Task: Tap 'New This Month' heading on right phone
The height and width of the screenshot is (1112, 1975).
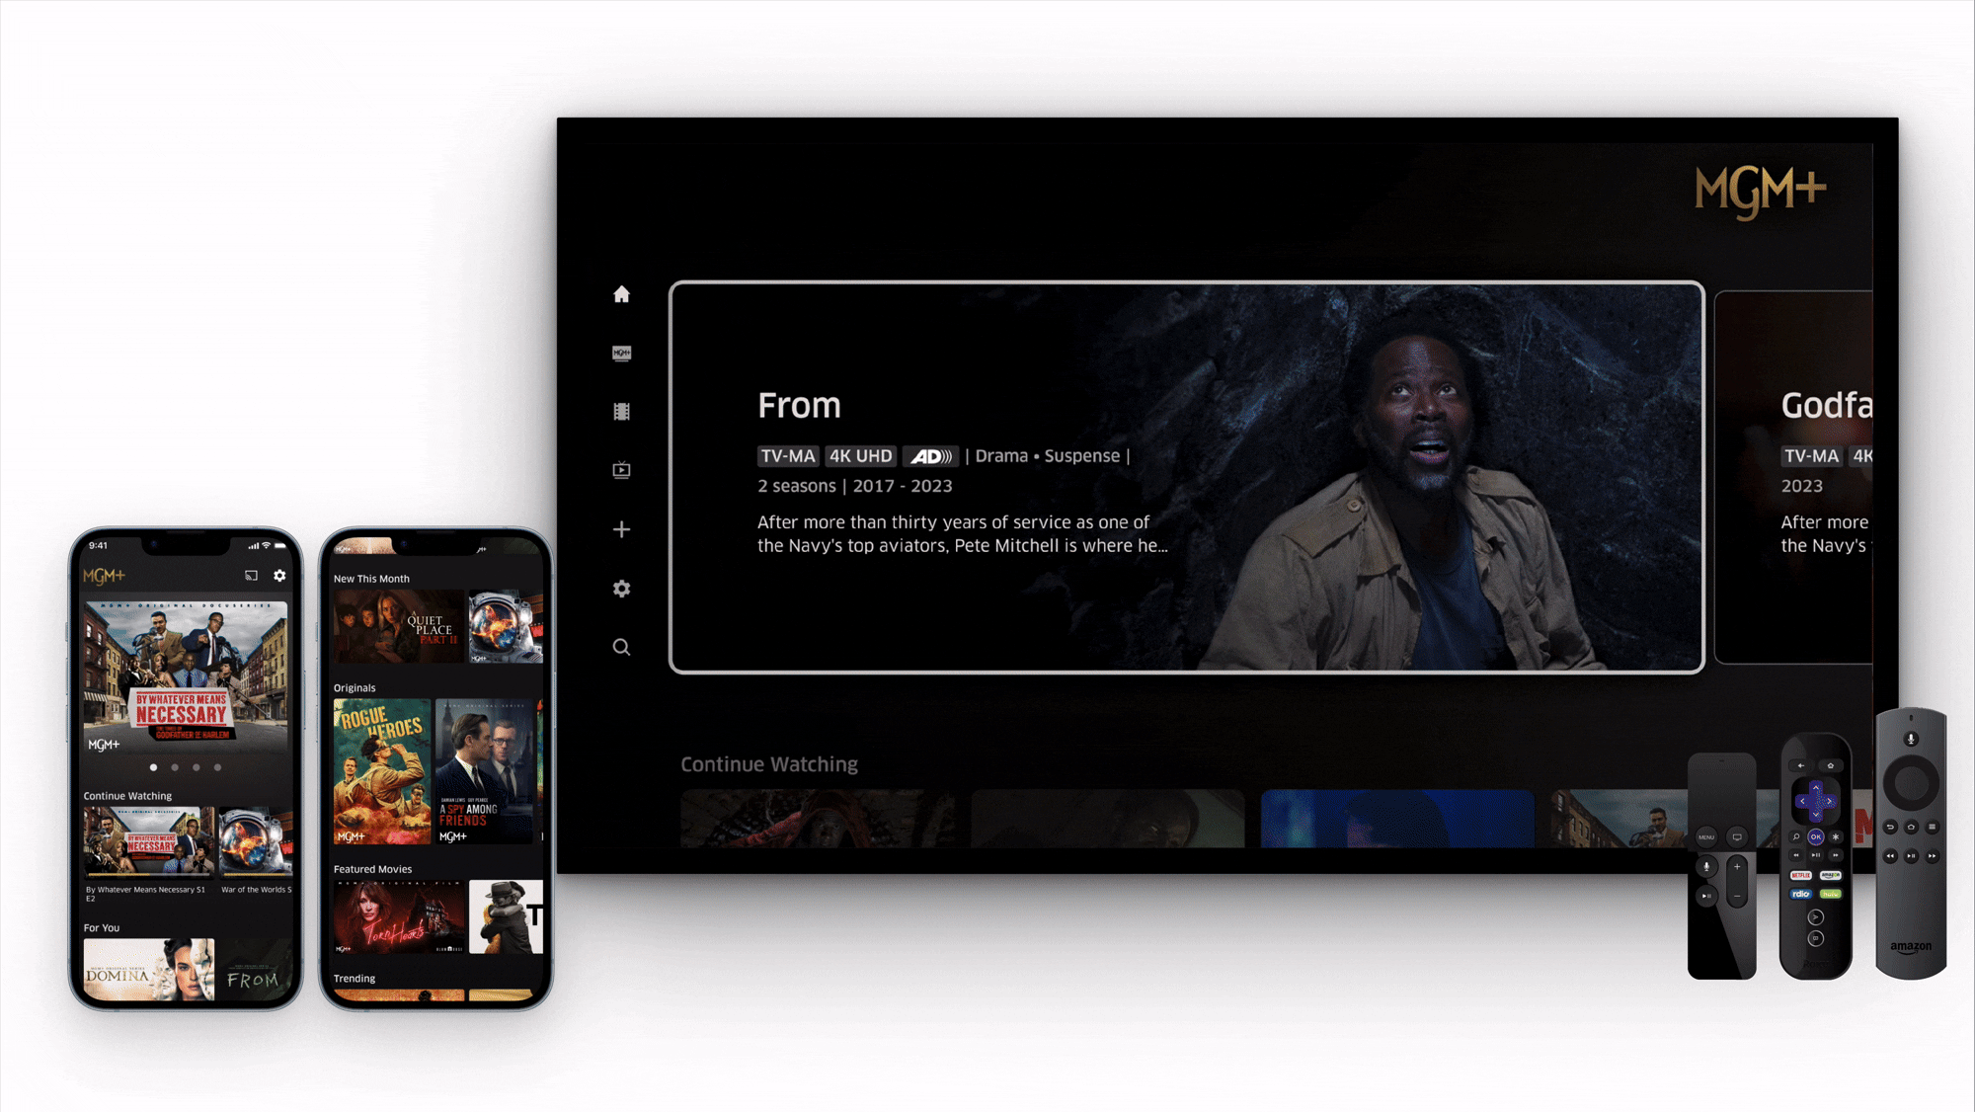Action: click(371, 579)
